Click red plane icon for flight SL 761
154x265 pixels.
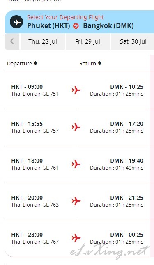coord(76,164)
